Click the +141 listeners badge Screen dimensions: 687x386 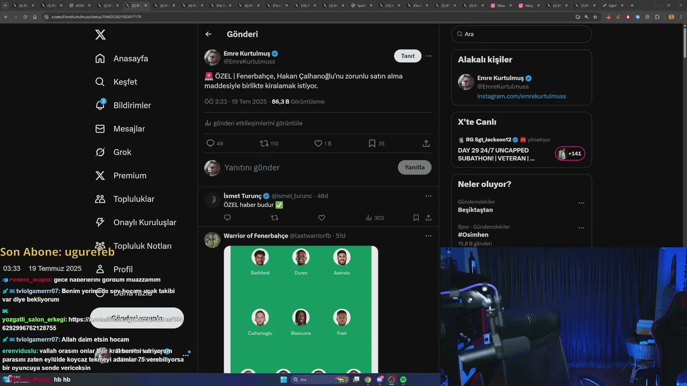(570, 154)
